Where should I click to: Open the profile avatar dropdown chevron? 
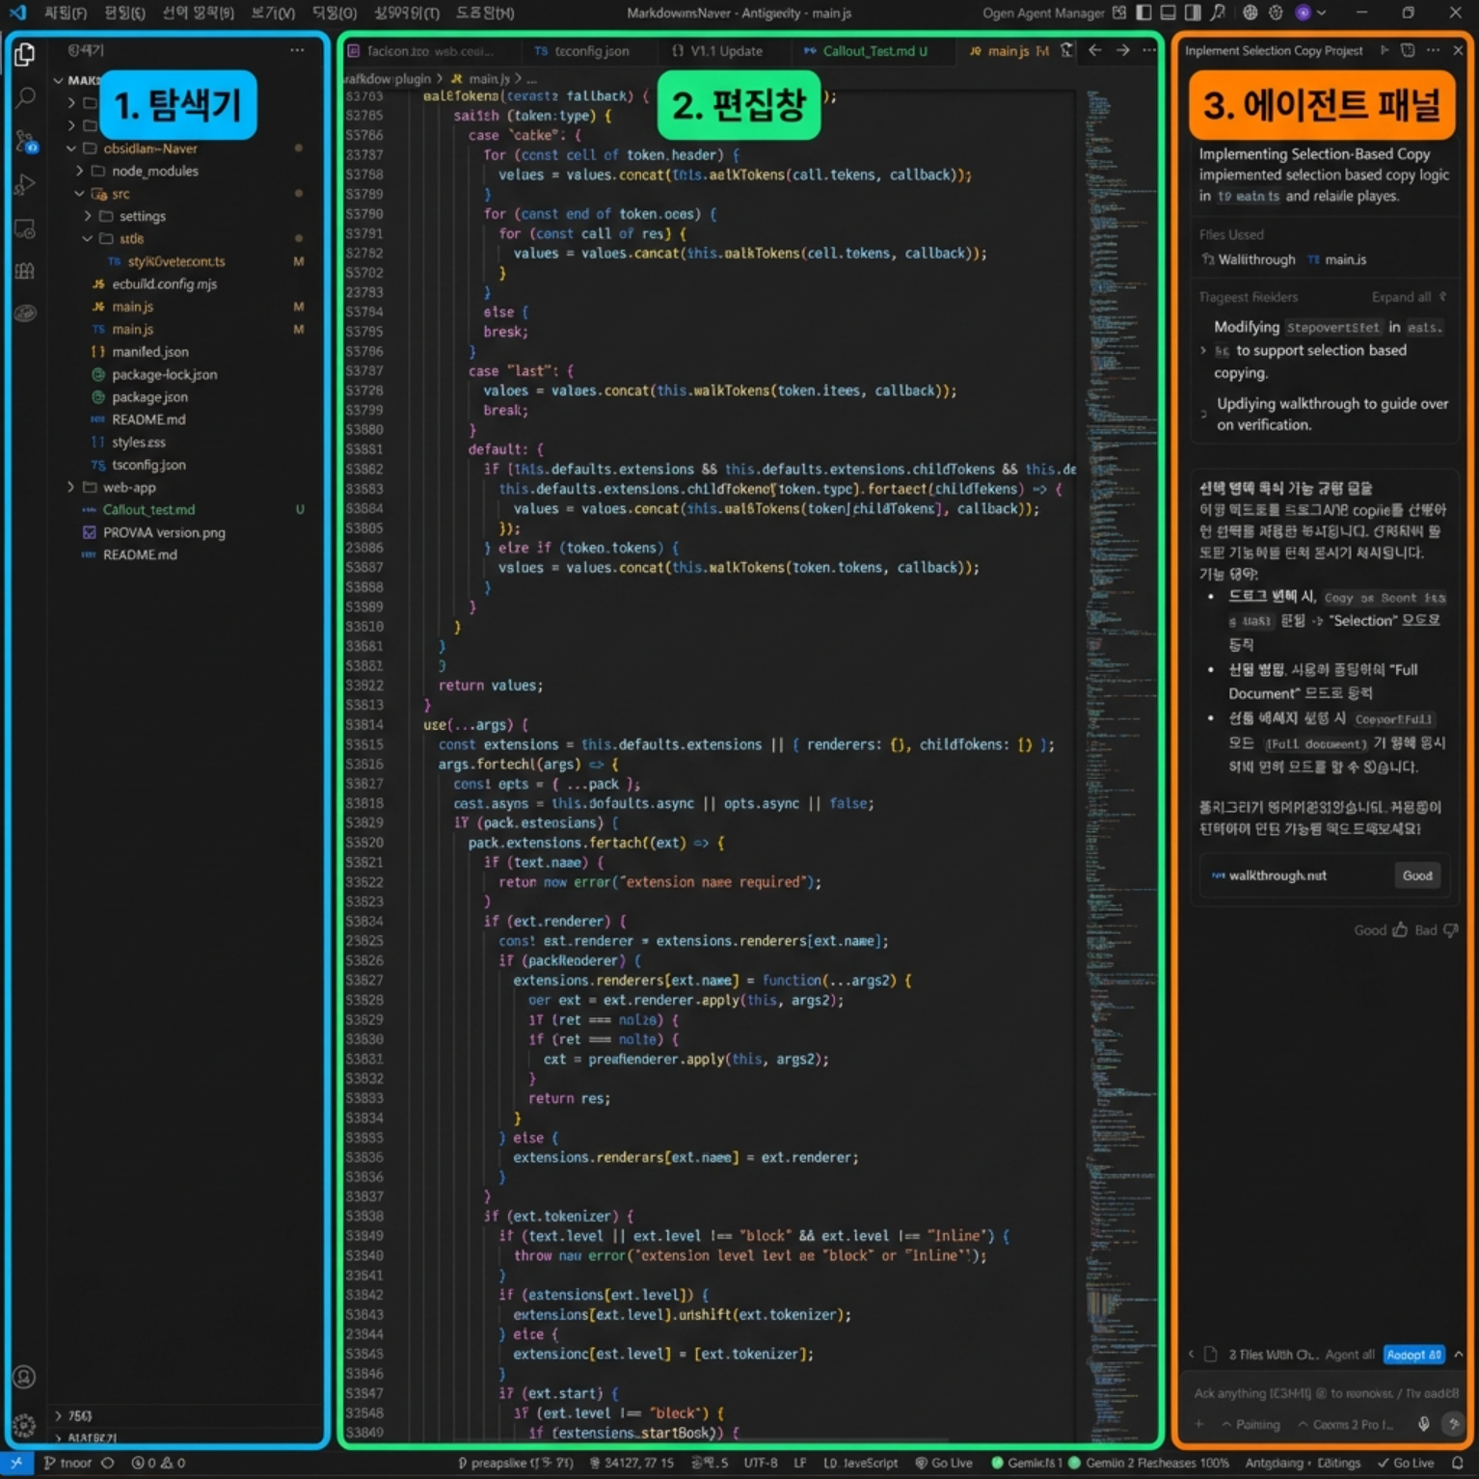[1322, 13]
